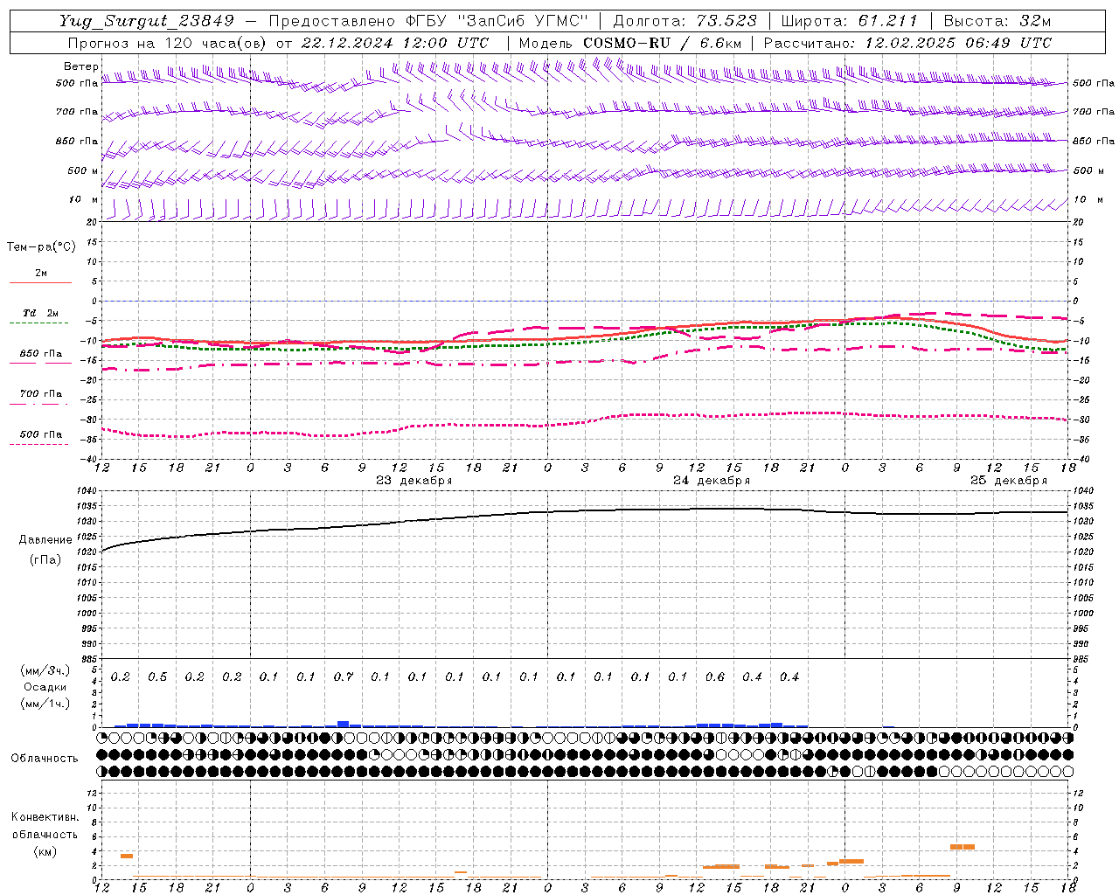Click the Рассчитано: 12.02.2025 06:49 UTC timestamp
Screen dimensions: 1119x895
click(907, 43)
